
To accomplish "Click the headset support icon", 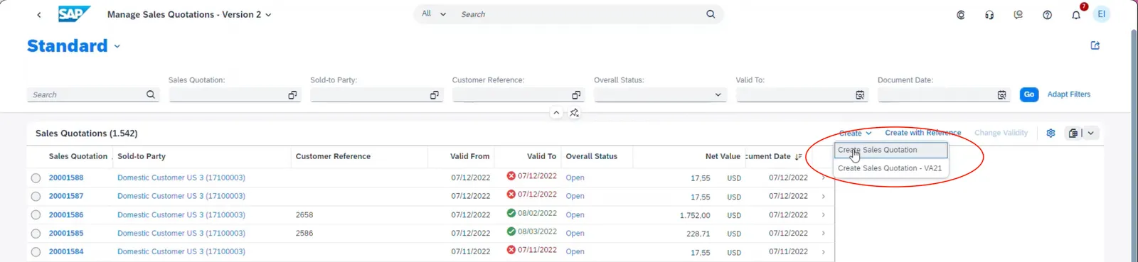I will (x=989, y=15).
